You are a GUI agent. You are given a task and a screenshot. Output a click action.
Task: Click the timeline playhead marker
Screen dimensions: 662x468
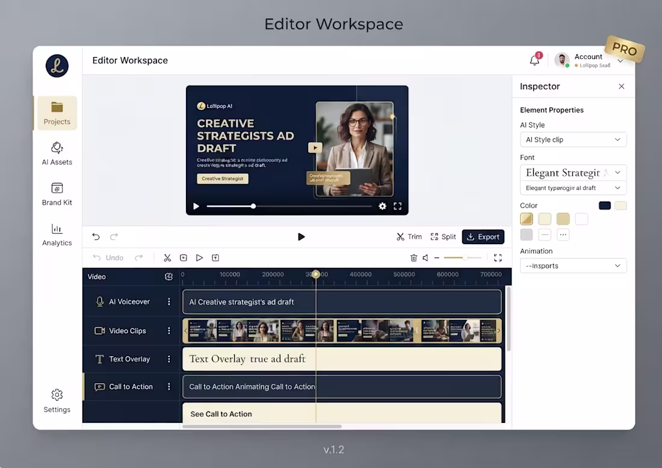click(316, 274)
